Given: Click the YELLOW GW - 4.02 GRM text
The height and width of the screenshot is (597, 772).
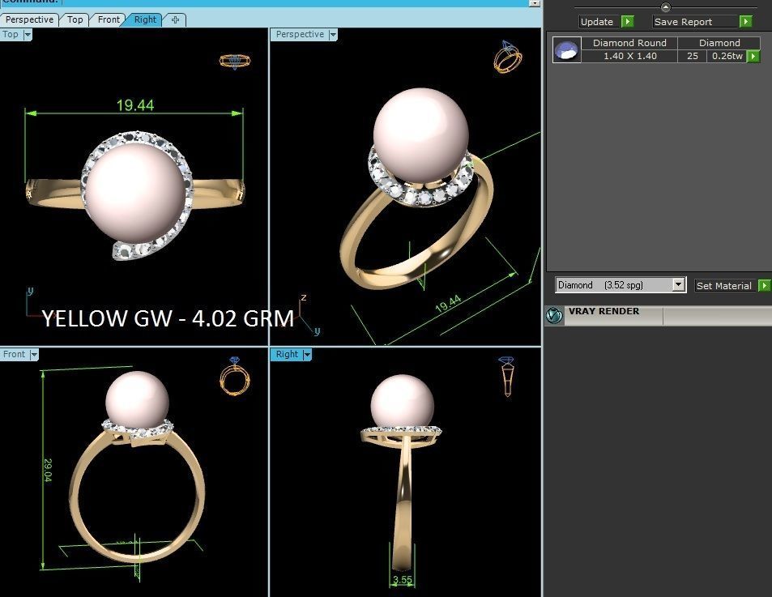Looking at the screenshot, I should pyautogui.click(x=168, y=318).
